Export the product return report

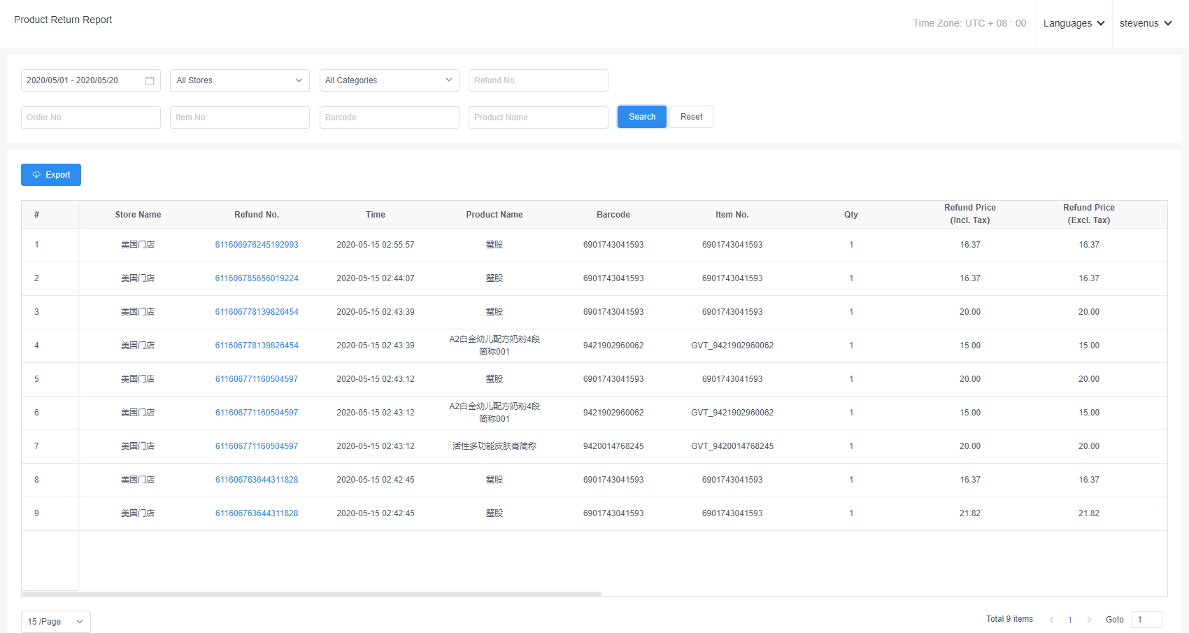51,175
